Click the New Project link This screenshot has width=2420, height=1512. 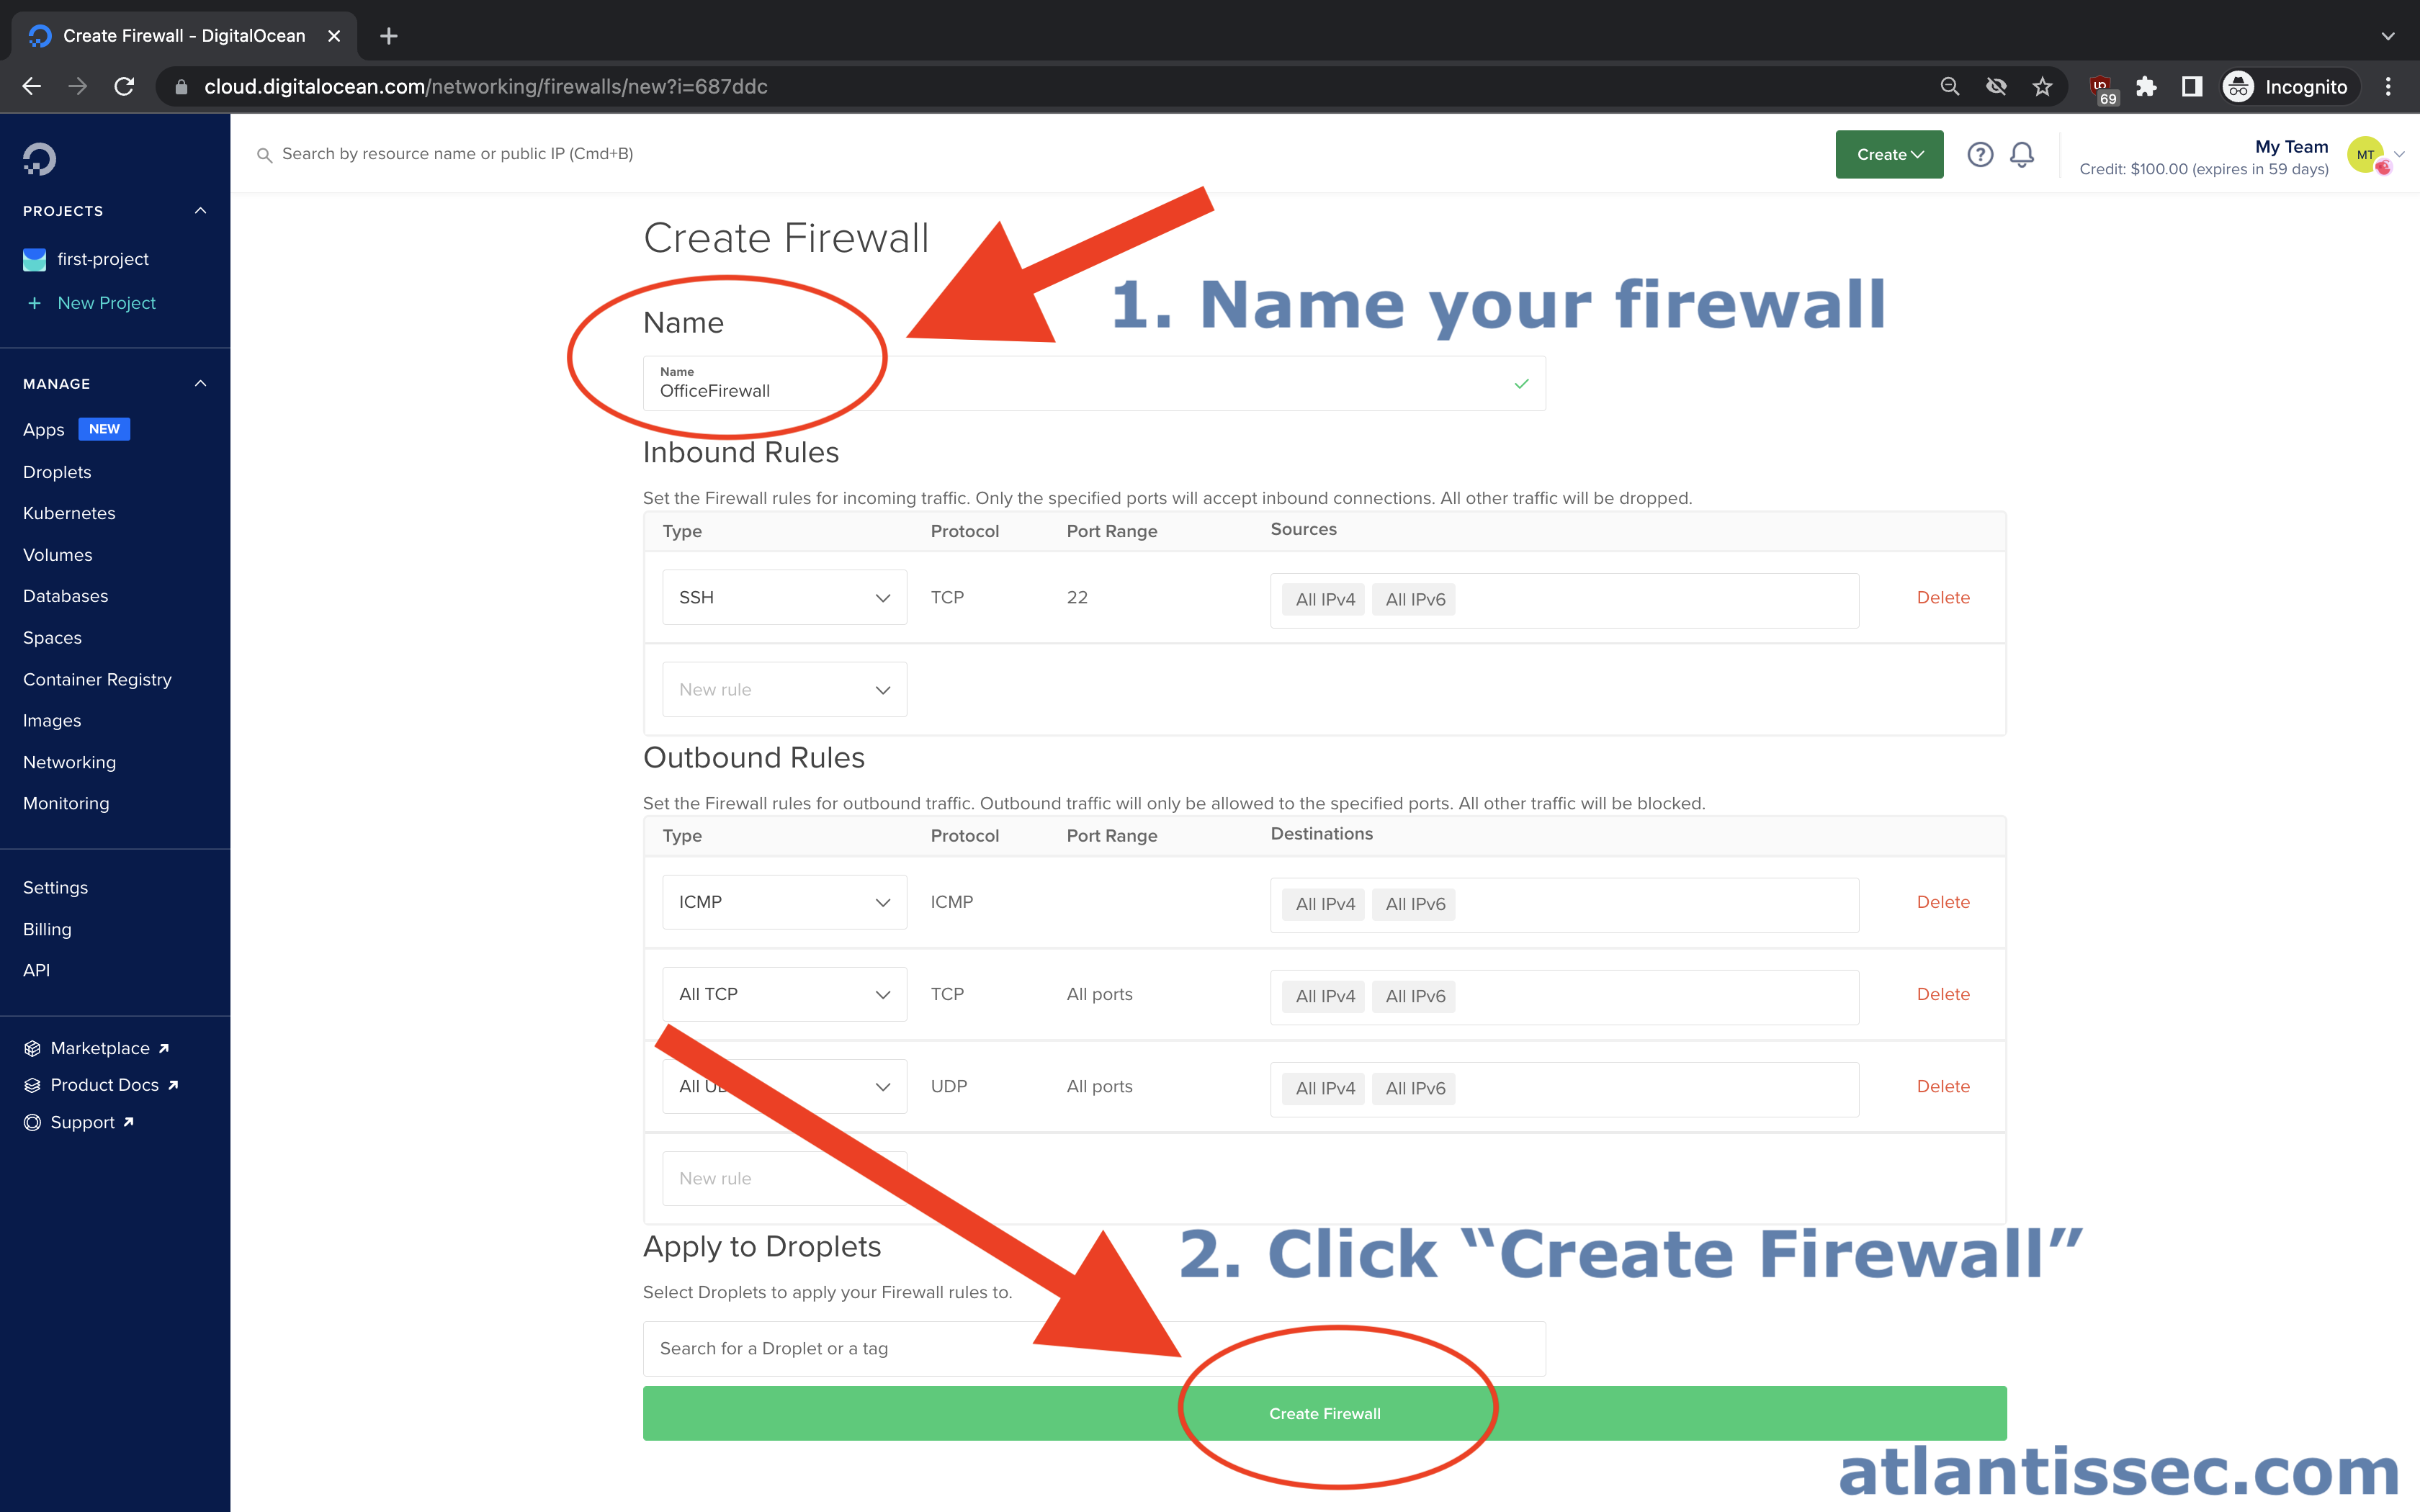click(106, 303)
